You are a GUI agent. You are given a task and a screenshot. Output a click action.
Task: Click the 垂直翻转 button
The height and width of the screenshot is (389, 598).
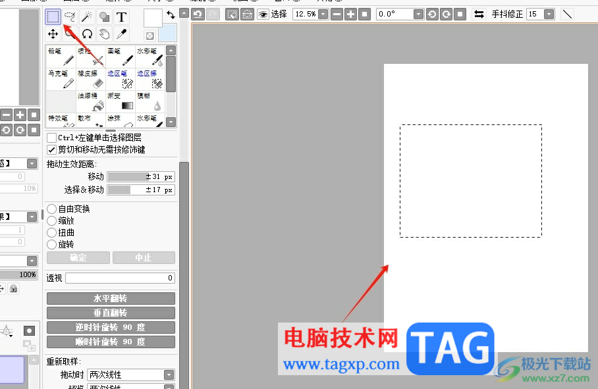(111, 313)
